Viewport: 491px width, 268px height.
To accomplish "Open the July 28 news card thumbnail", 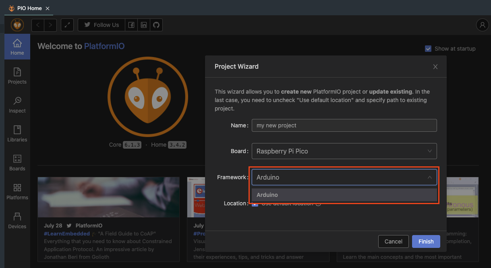I will (109, 197).
